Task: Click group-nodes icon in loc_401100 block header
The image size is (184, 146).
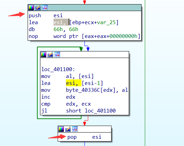Action: [57, 55]
